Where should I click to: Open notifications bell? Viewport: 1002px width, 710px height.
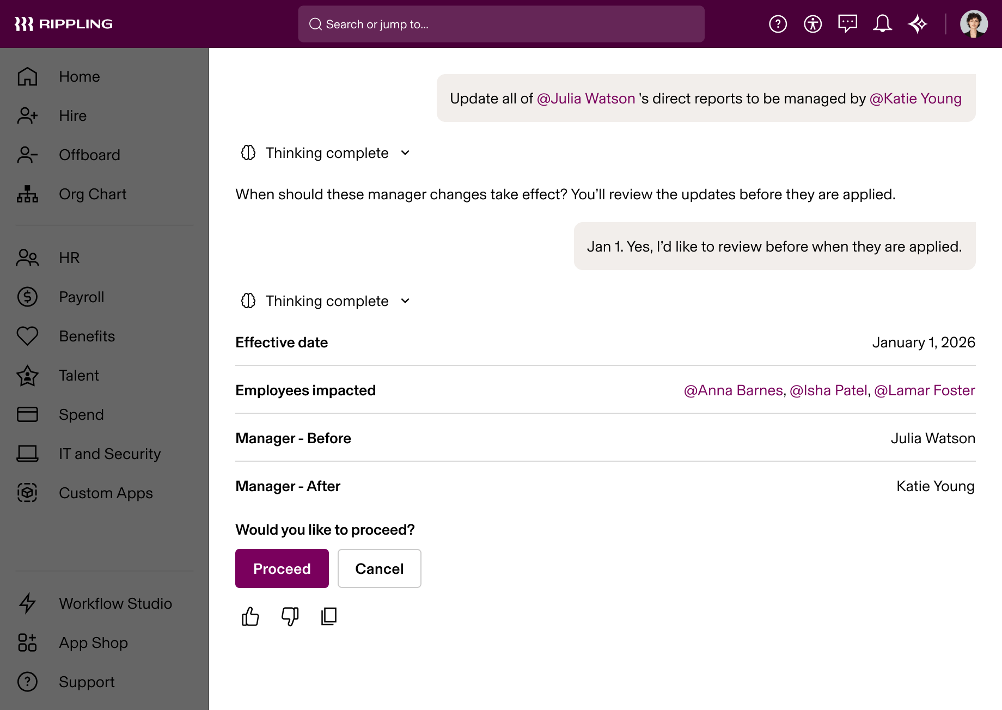(882, 24)
